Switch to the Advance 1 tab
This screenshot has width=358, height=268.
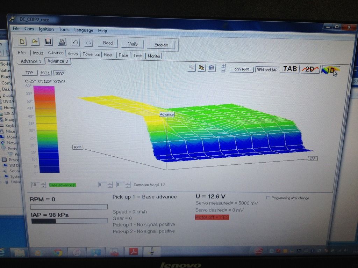point(31,61)
